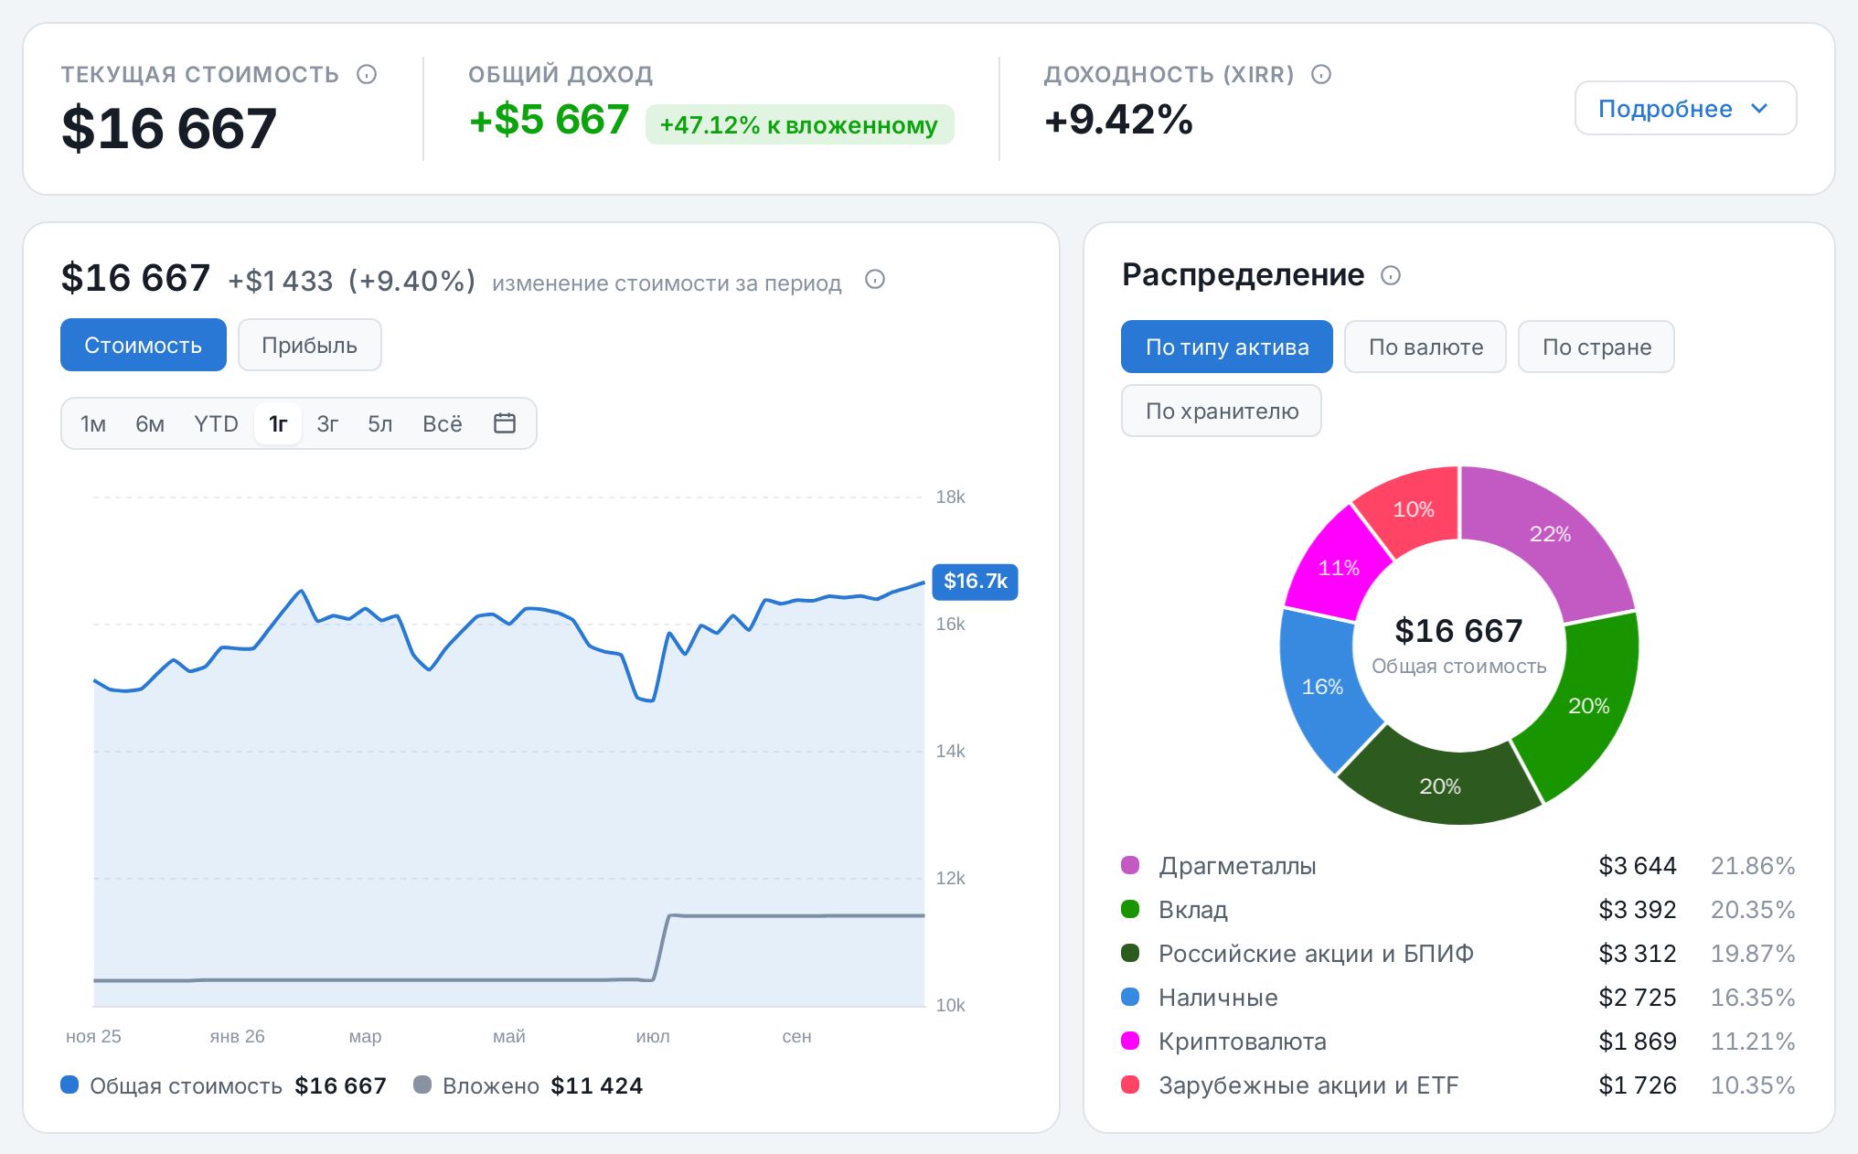Image resolution: width=1858 pixels, height=1154 pixels.
Task: Expand the Подробнее dropdown
Action: point(1685,109)
